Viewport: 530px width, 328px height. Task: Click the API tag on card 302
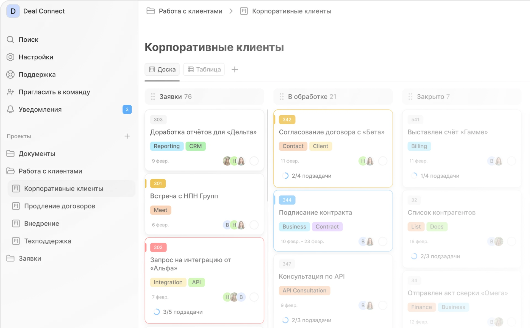tap(197, 282)
